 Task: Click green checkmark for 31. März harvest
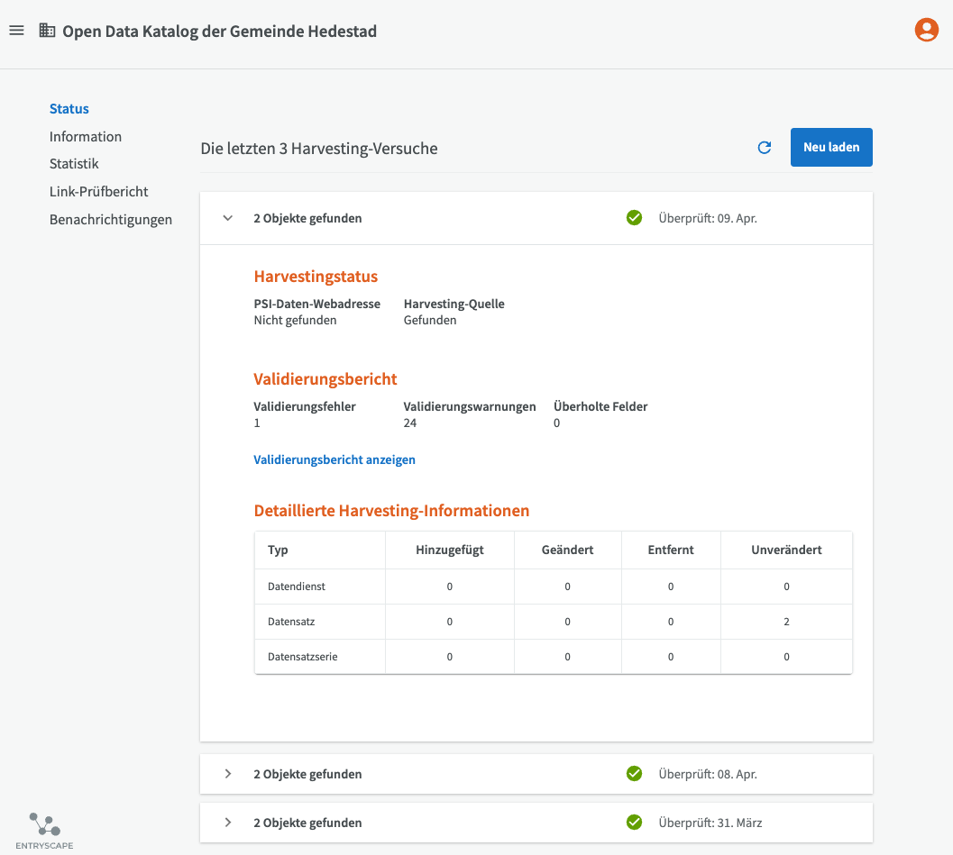634,822
